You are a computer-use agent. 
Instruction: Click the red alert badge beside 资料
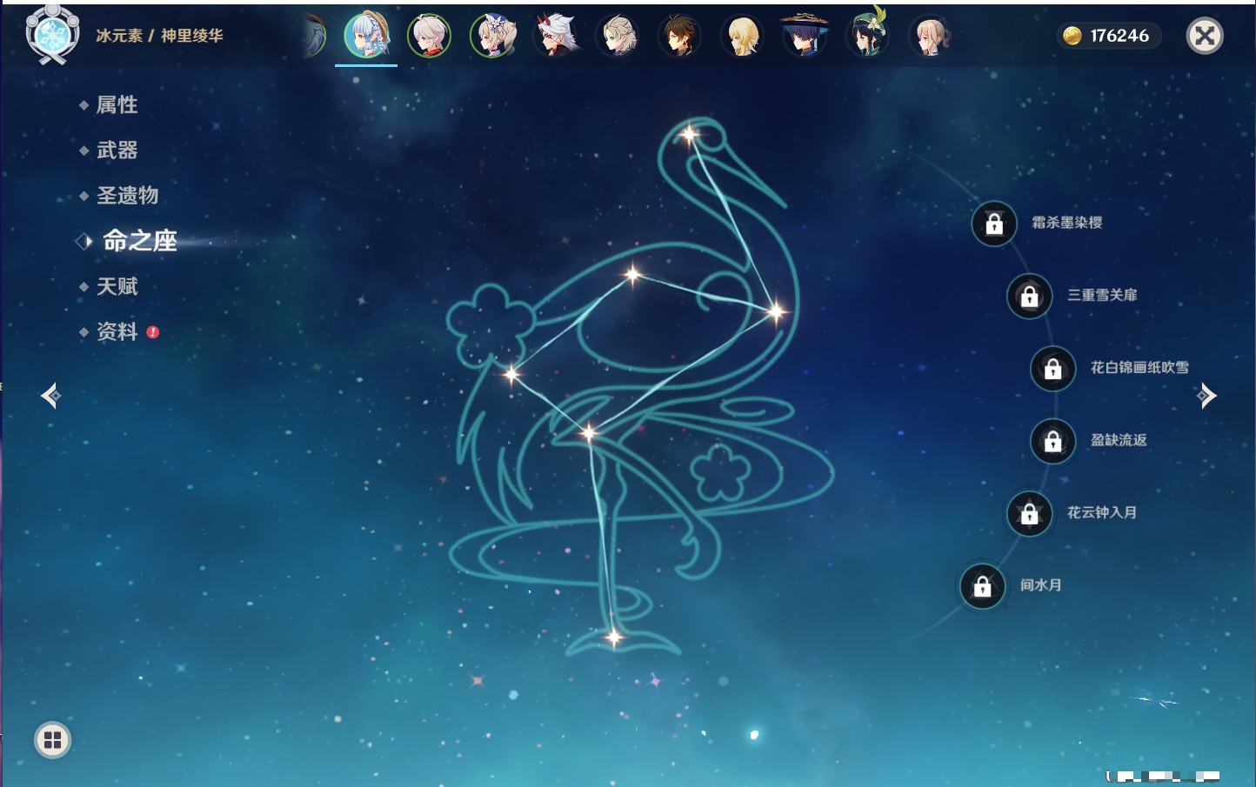coord(153,332)
